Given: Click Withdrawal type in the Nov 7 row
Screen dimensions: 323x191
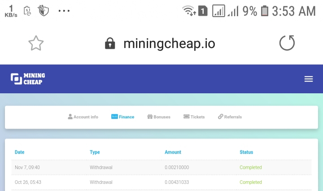Looking at the screenshot, I should (101, 167).
